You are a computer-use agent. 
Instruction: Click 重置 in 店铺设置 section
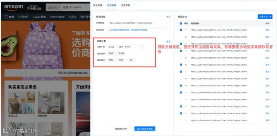[168, 41]
